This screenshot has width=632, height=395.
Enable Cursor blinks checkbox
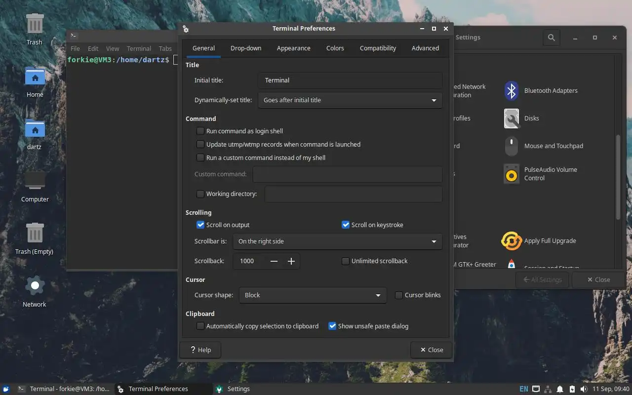[399, 295]
